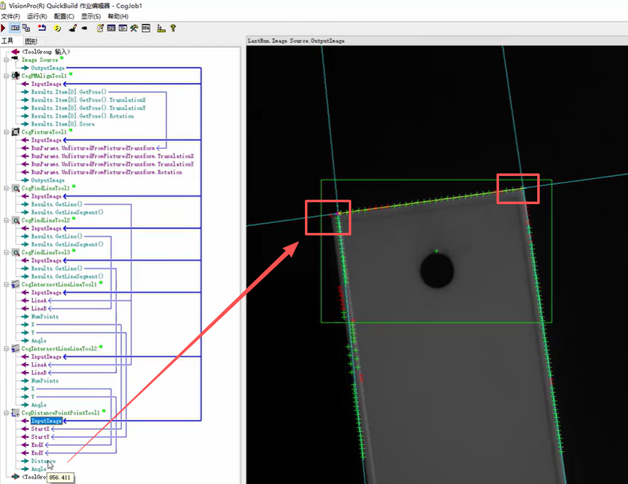
Task: Select CogDistancePointPointTool1 in the tree
Action: tap(61, 412)
